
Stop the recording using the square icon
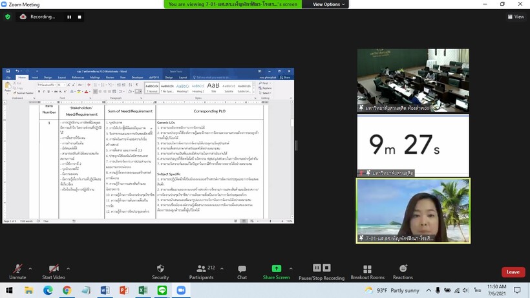79,17
